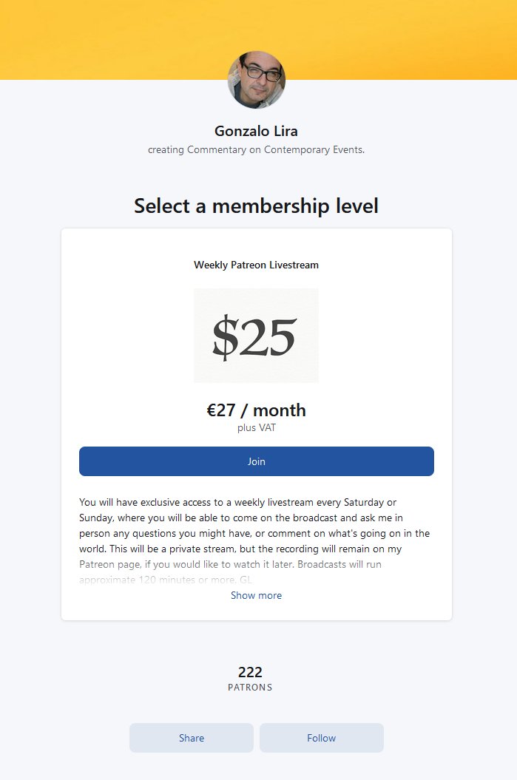The height and width of the screenshot is (780, 517).
Task: Click the 'Patreon page' text in description
Action: click(x=109, y=565)
